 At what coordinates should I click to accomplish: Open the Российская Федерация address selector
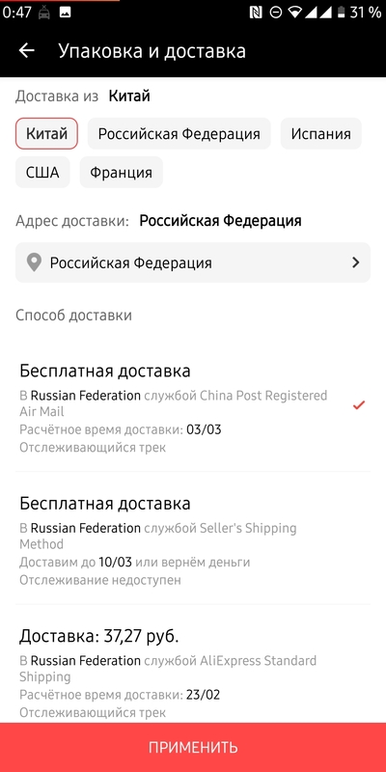pyautogui.click(x=192, y=262)
